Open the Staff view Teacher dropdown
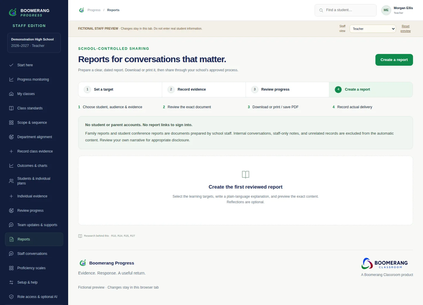The image size is (423, 305). point(372,29)
